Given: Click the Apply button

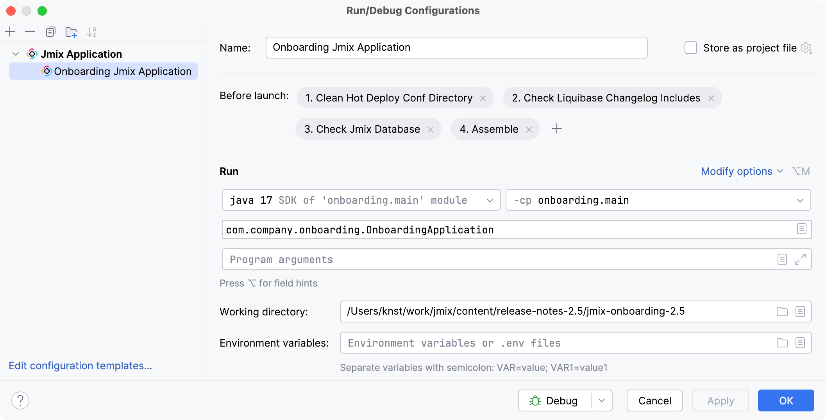Looking at the screenshot, I should (721, 400).
